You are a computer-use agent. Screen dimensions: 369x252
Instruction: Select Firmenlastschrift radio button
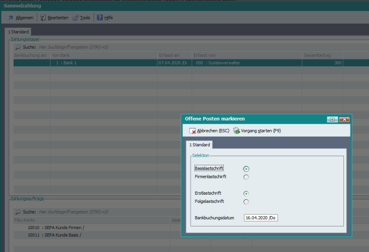point(246,177)
